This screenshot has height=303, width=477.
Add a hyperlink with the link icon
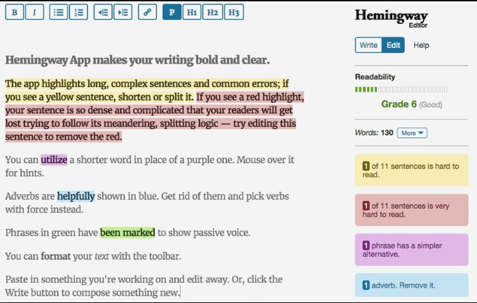pos(147,12)
